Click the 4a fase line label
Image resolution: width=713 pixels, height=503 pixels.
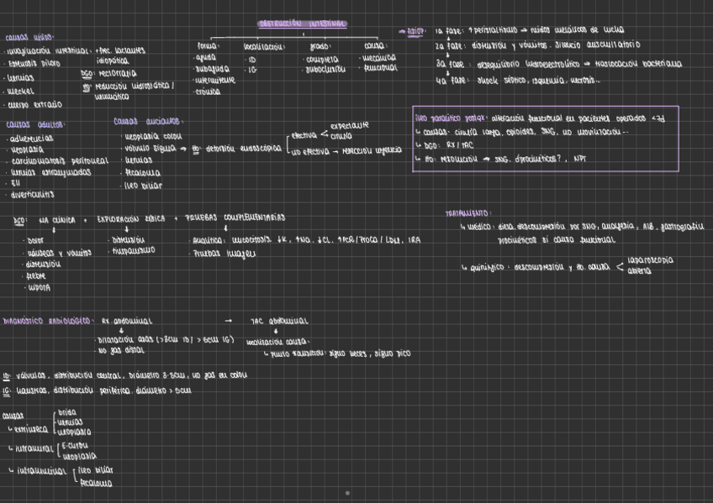(451, 81)
